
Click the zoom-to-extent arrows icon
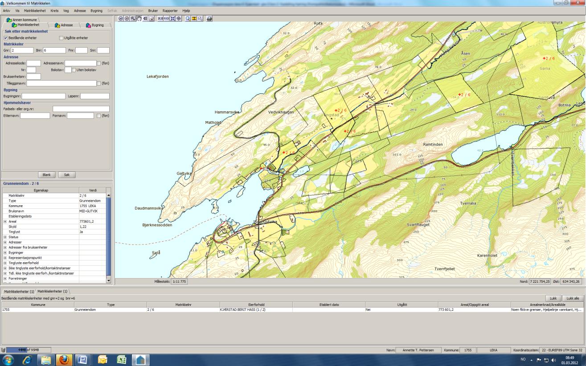click(173, 19)
